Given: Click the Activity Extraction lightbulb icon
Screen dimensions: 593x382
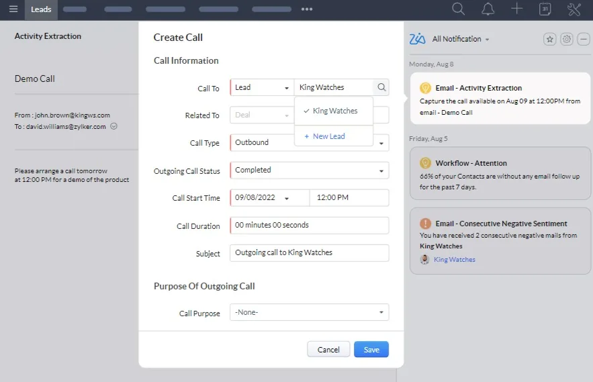Looking at the screenshot, I should coord(425,88).
